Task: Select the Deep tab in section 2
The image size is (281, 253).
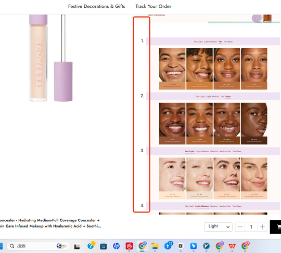Action: point(228,97)
